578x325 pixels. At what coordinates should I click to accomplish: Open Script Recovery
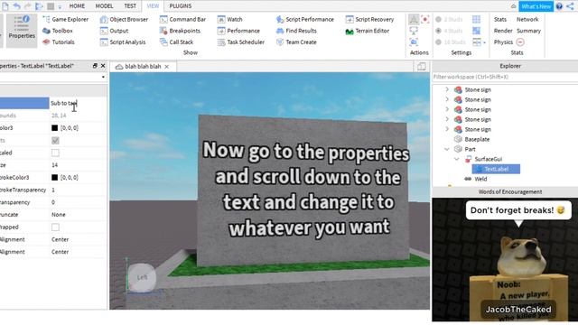pyautogui.click(x=369, y=20)
